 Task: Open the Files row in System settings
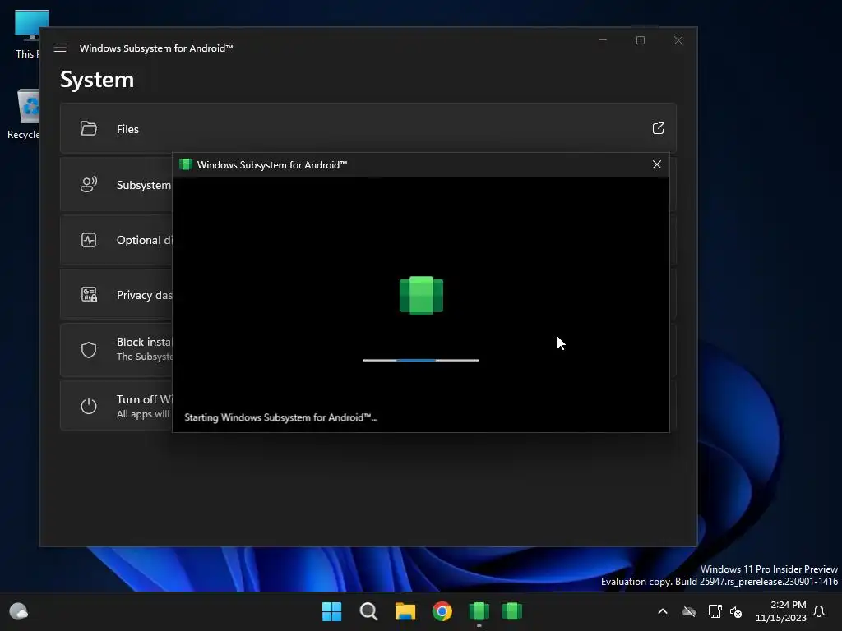tap(368, 128)
